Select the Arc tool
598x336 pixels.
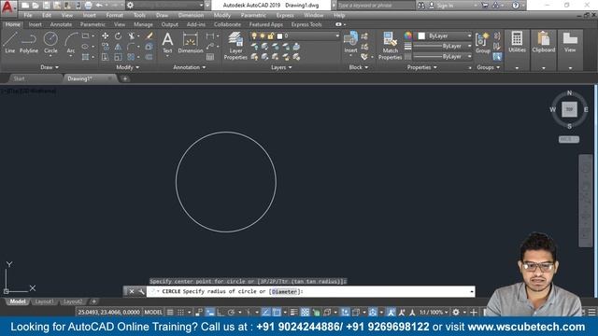[x=71, y=42]
